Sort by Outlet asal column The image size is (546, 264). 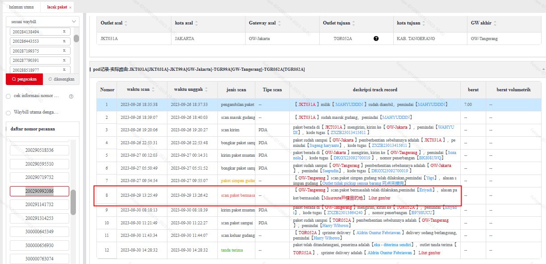click(x=126, y=23)
